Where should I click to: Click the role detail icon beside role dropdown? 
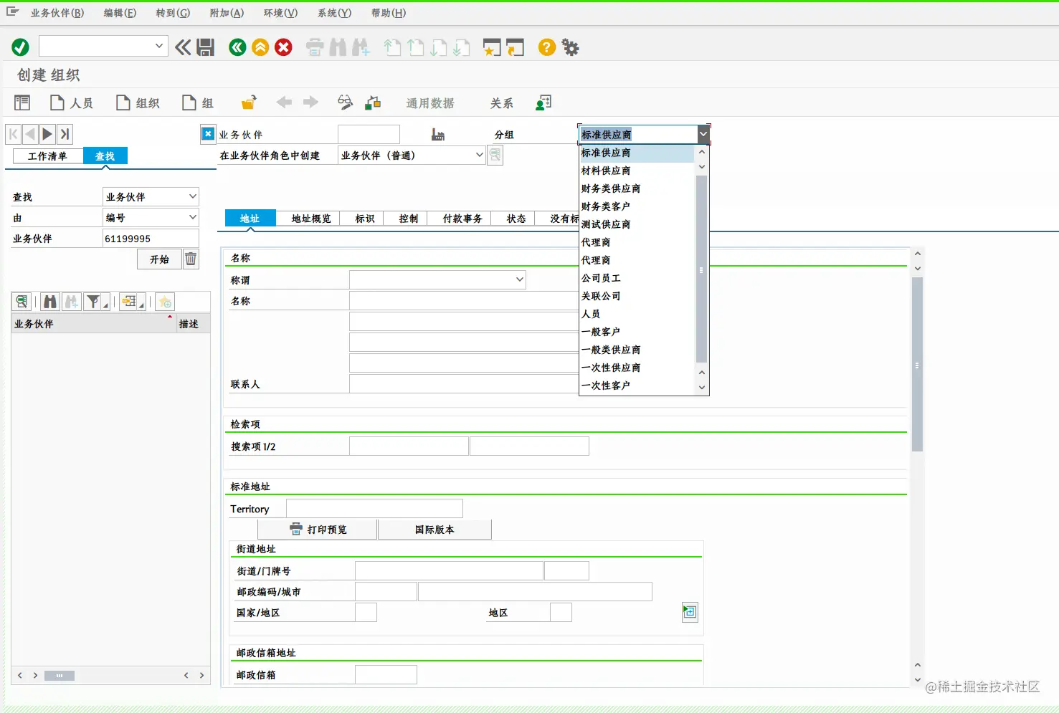pos(495,155)
